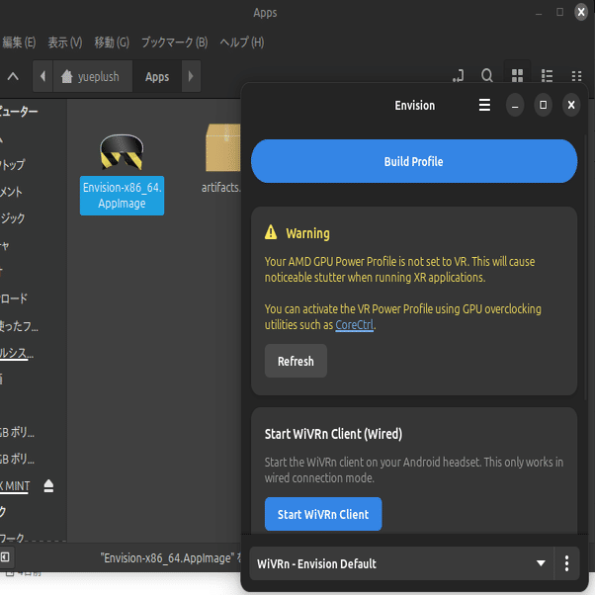This screenshot has height=595, width=595.
Task: Open the WiVRn - Envision Default profile dropdown
Action: pos(401,563)
